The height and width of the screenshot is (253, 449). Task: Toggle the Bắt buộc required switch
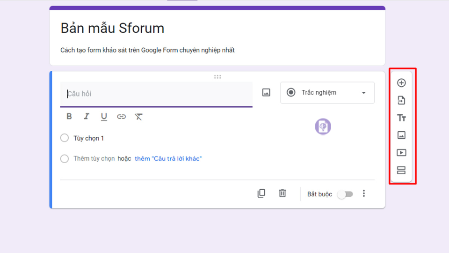[x=345, y=194]
